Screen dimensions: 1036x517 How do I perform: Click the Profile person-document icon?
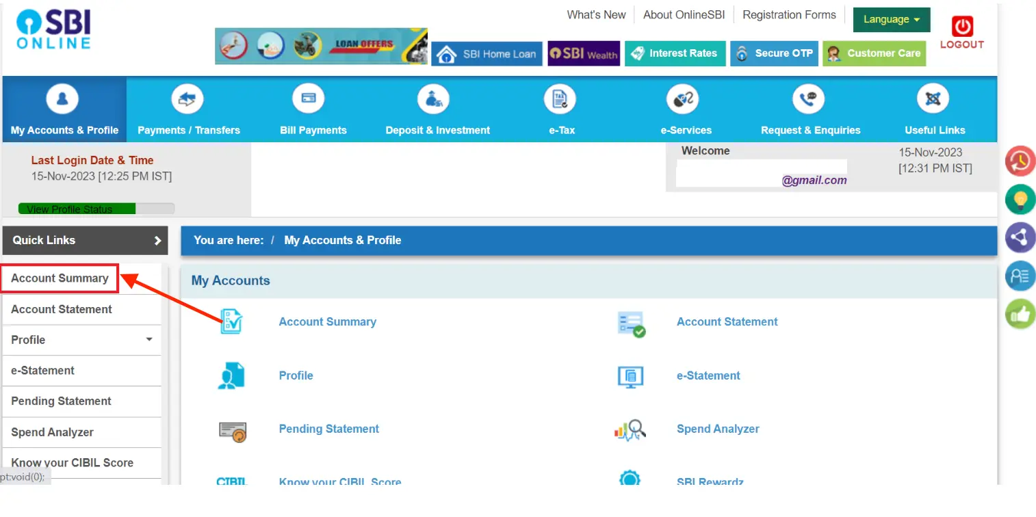point(231,375)
